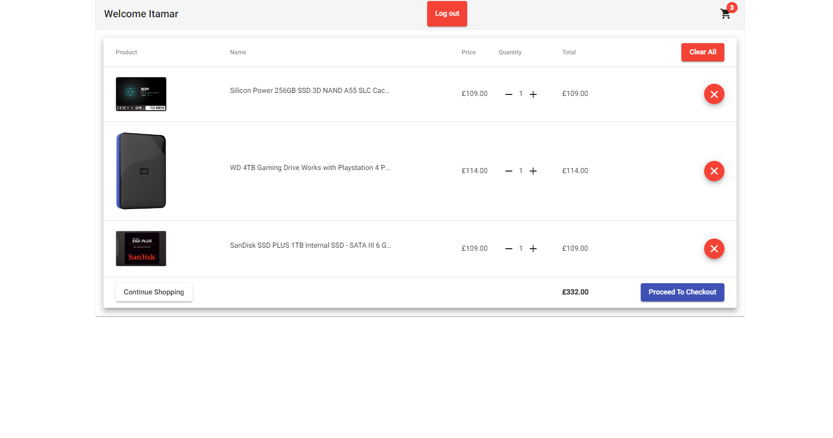Image resolution: width=833 pixels, height=438 pixels.
Task: Click the Quantity column header
Action: coord(510,52)
